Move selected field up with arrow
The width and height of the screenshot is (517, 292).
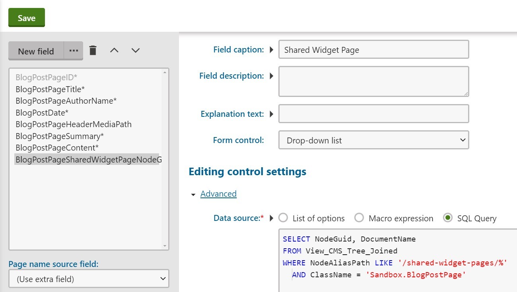[114, 50]
